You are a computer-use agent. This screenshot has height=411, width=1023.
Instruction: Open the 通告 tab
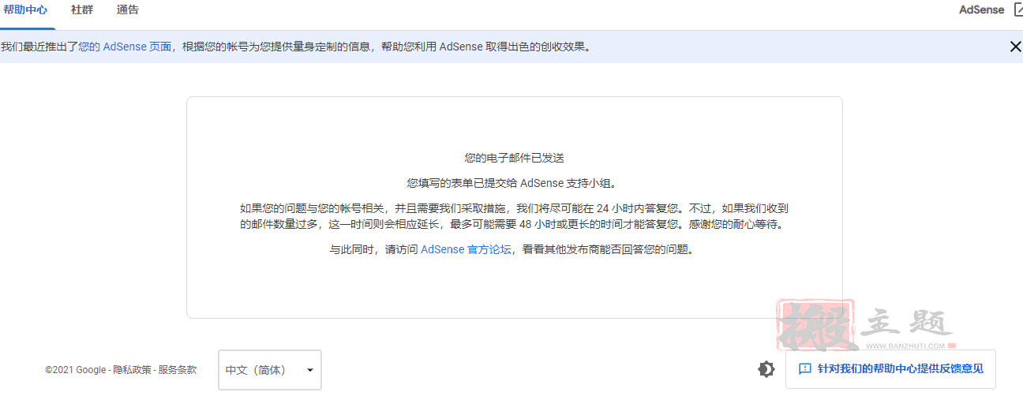point(128,10)
